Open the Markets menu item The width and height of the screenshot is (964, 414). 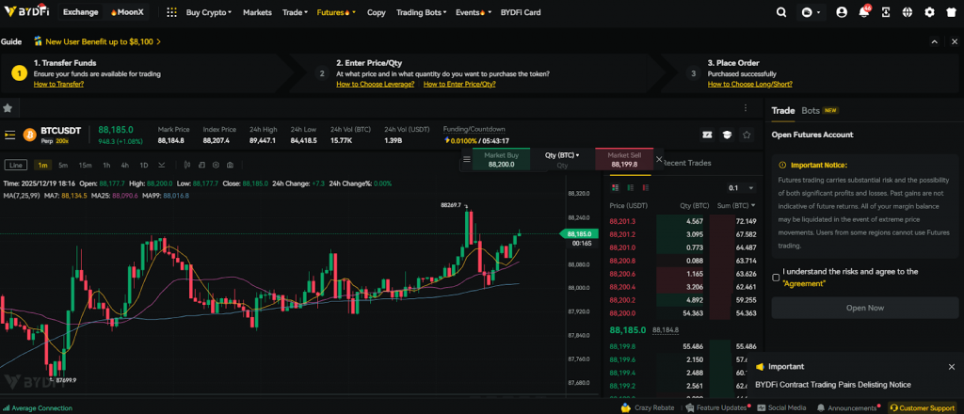coord(257,12)
